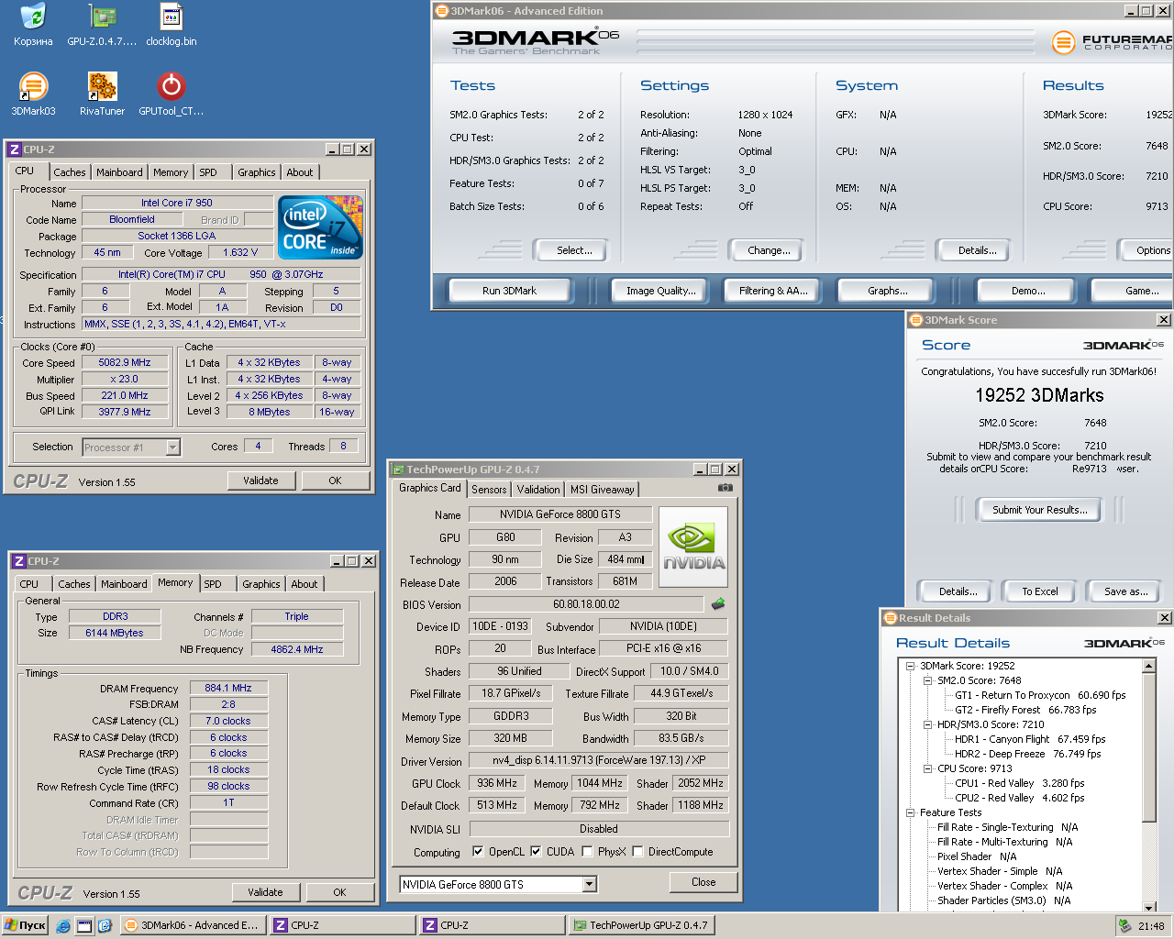Click Result Details scrollbar down arrow
The height and width of the screenshot is (939, 1174).
(1148, 907)
